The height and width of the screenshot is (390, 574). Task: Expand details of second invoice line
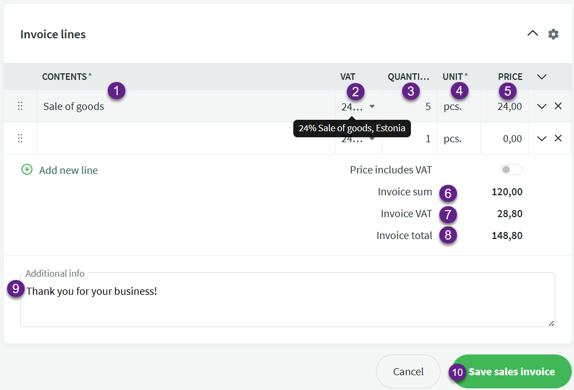pos(542,138)
